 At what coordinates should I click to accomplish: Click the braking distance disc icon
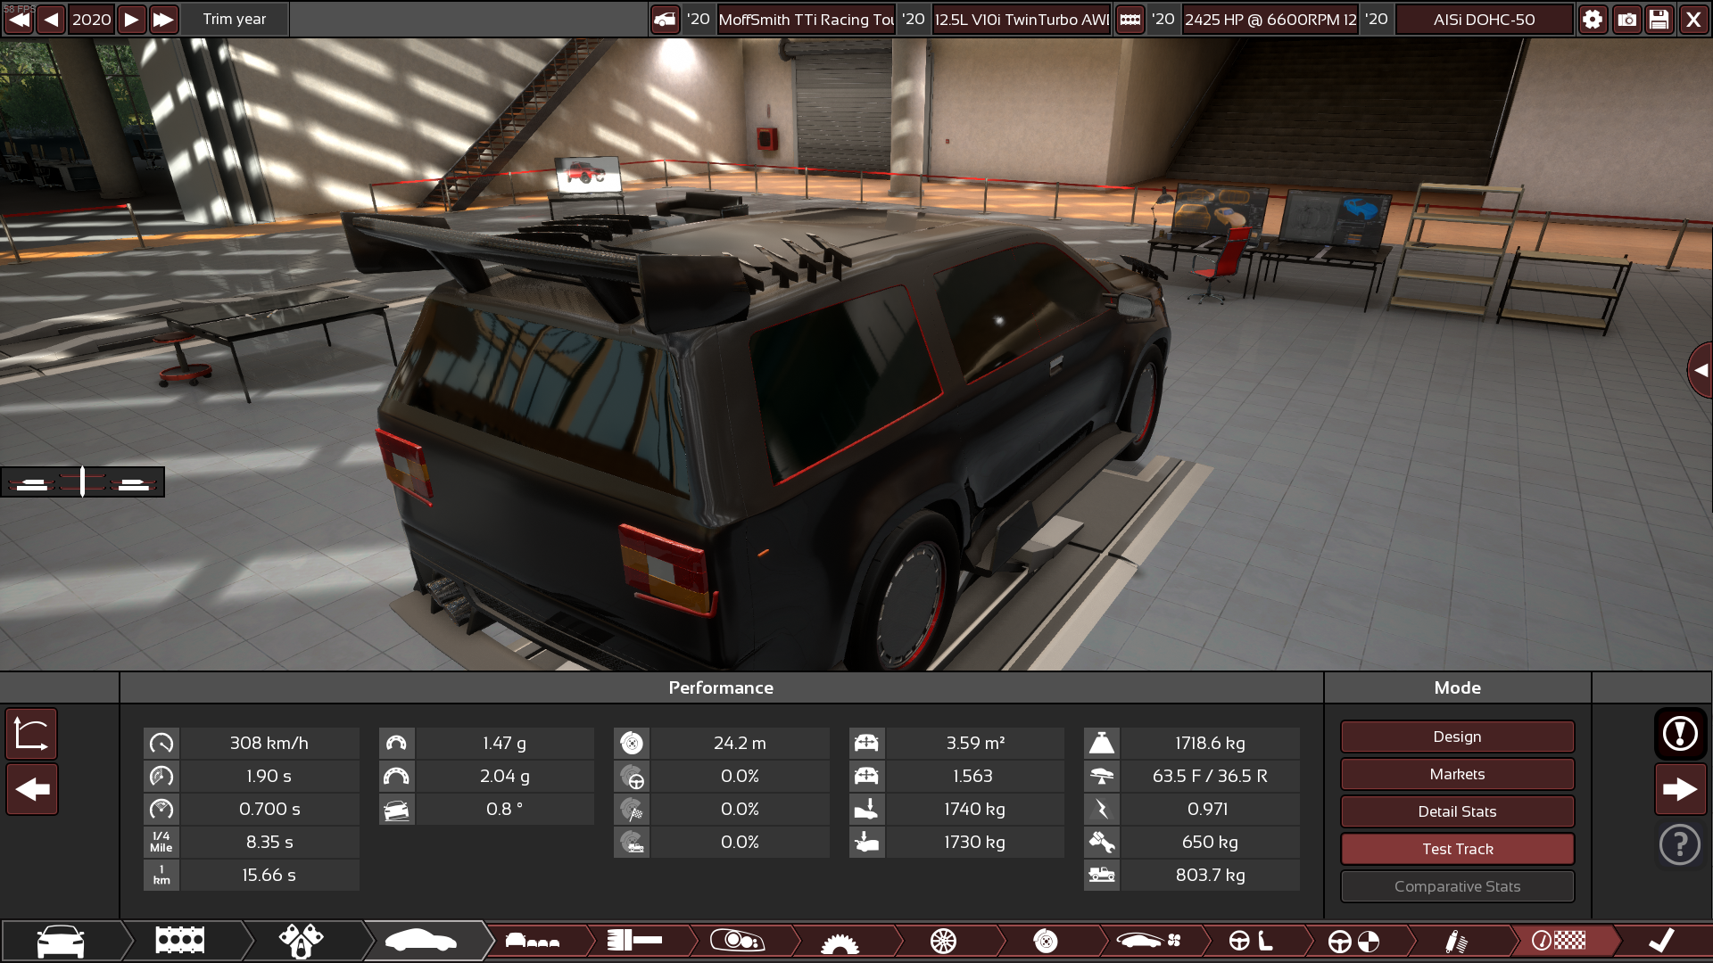[x=632, y=743]
